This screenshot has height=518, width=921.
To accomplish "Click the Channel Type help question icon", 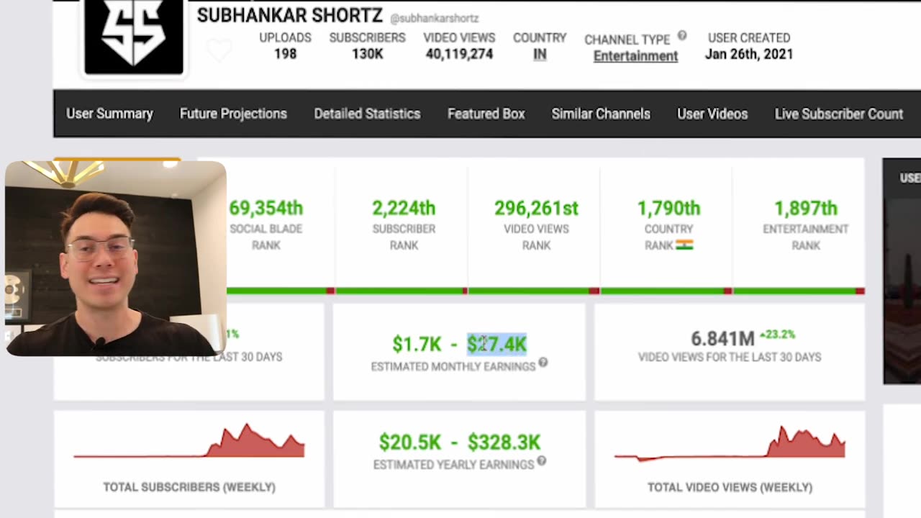I will tap(681, 36).
